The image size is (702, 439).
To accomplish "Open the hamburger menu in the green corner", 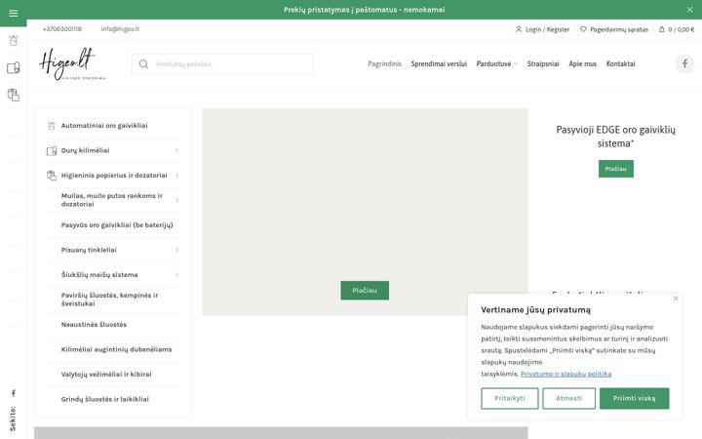I will click(x=13, y=13).
